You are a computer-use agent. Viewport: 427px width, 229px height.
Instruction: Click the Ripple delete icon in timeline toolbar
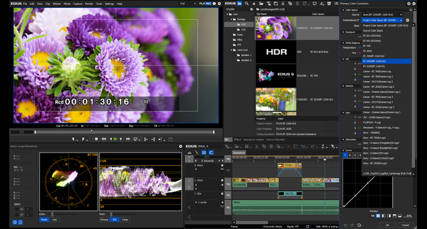point(296,146)
